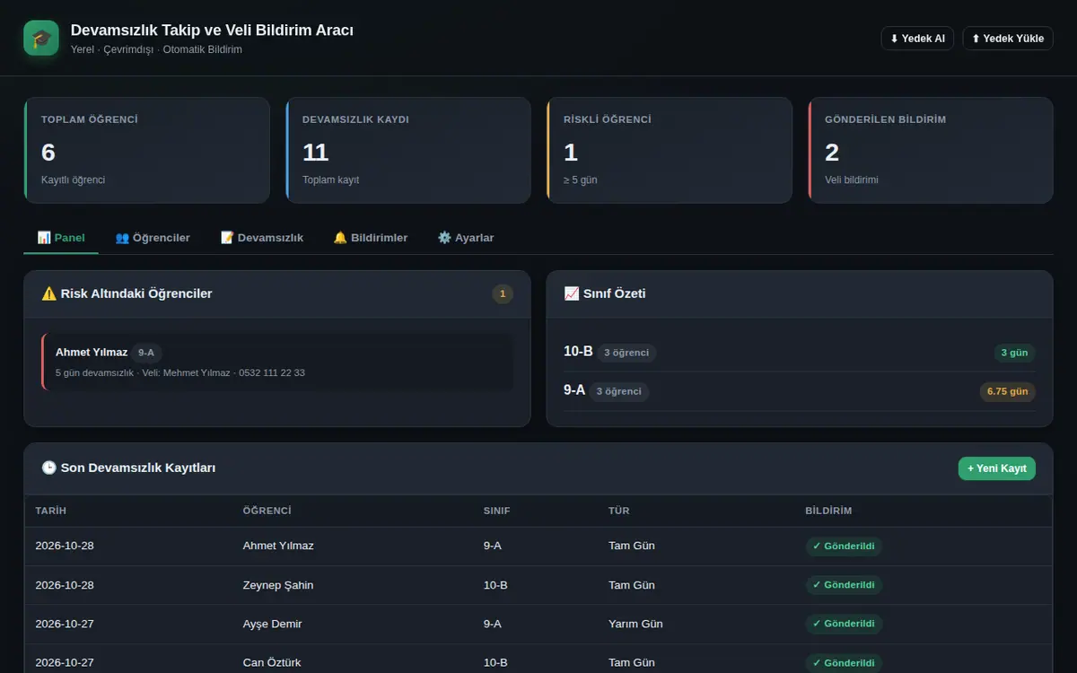This screenshot has height=673, width=1077.
Task: Select the Devamsızlık Kaydı stat card
Action: point(407,150)
